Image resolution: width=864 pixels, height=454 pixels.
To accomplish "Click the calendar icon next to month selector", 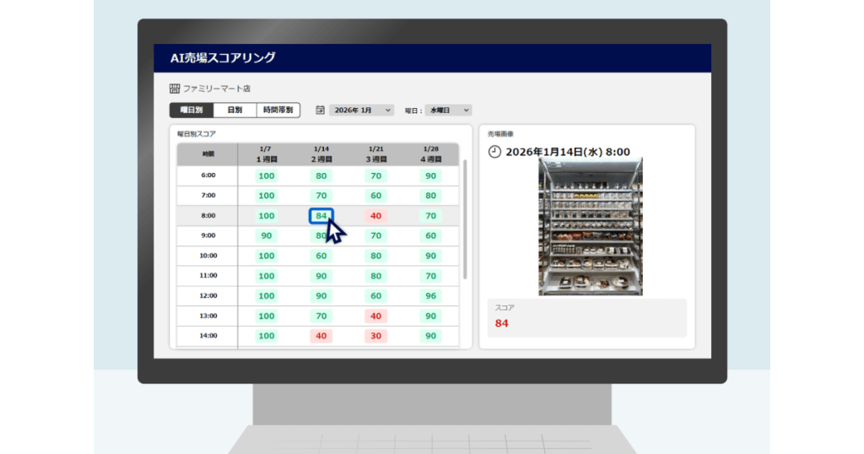I will 321,110.
